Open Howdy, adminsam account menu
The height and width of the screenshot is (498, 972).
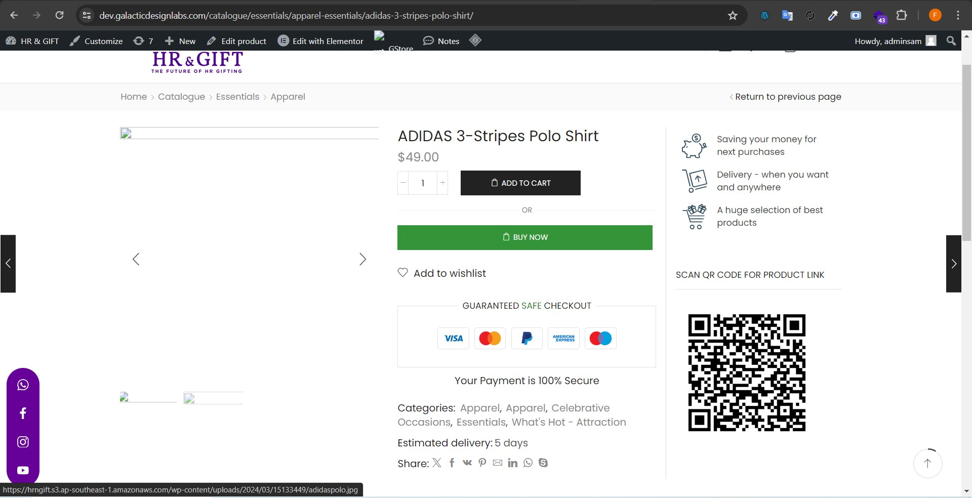click(895, 41)
